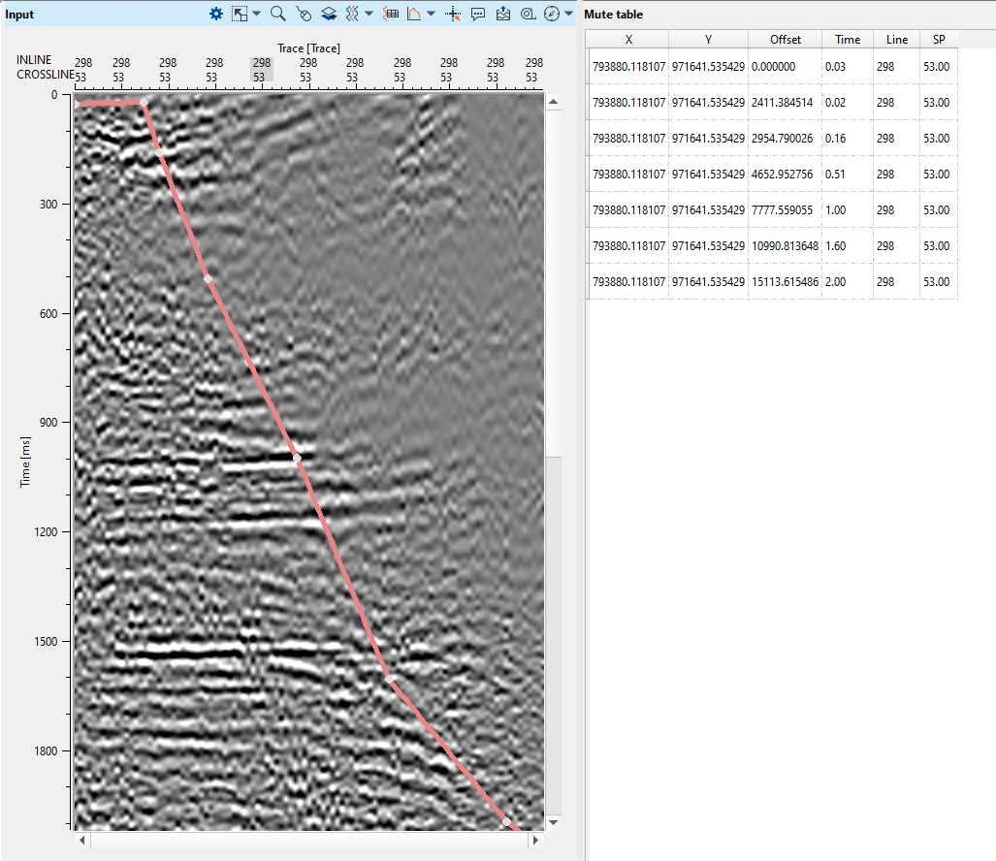Expand the selection tool dropdown arrow

pyautogui.click(x=257, y=15)
